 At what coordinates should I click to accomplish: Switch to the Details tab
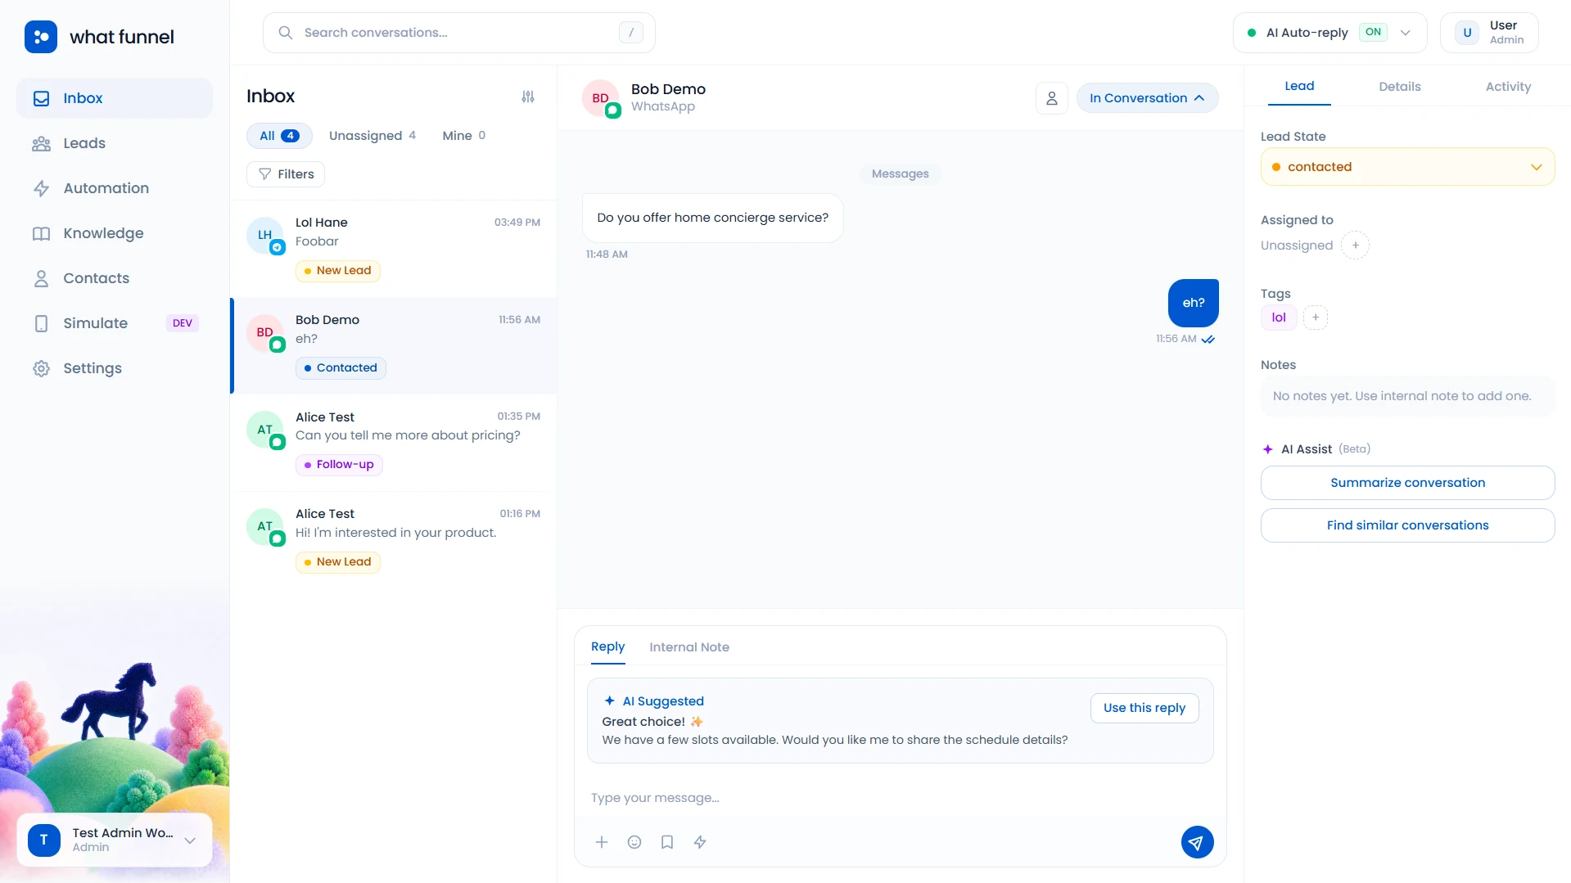[x=1399, y=87]
